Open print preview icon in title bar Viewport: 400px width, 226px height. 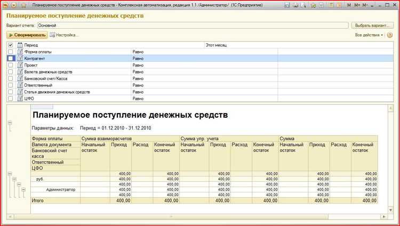click(303, 5)
